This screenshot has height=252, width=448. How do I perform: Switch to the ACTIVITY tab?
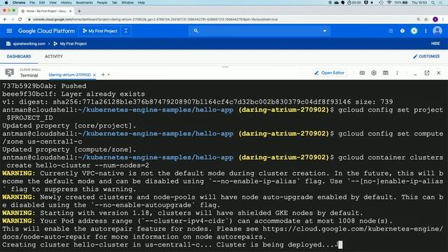point(54,57)
